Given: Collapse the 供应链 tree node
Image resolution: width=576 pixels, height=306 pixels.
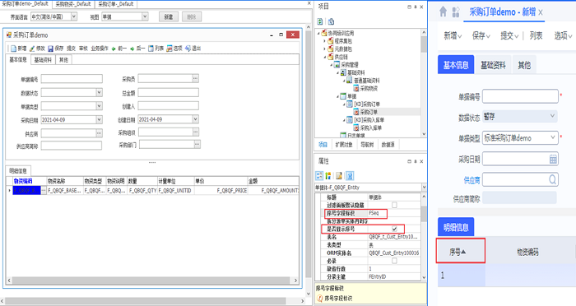Looking at the screenshot, I should point(325,57).
